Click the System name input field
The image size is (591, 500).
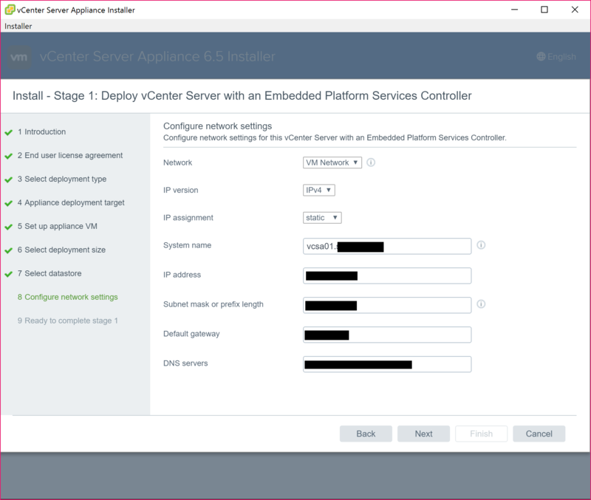point(387,246)
